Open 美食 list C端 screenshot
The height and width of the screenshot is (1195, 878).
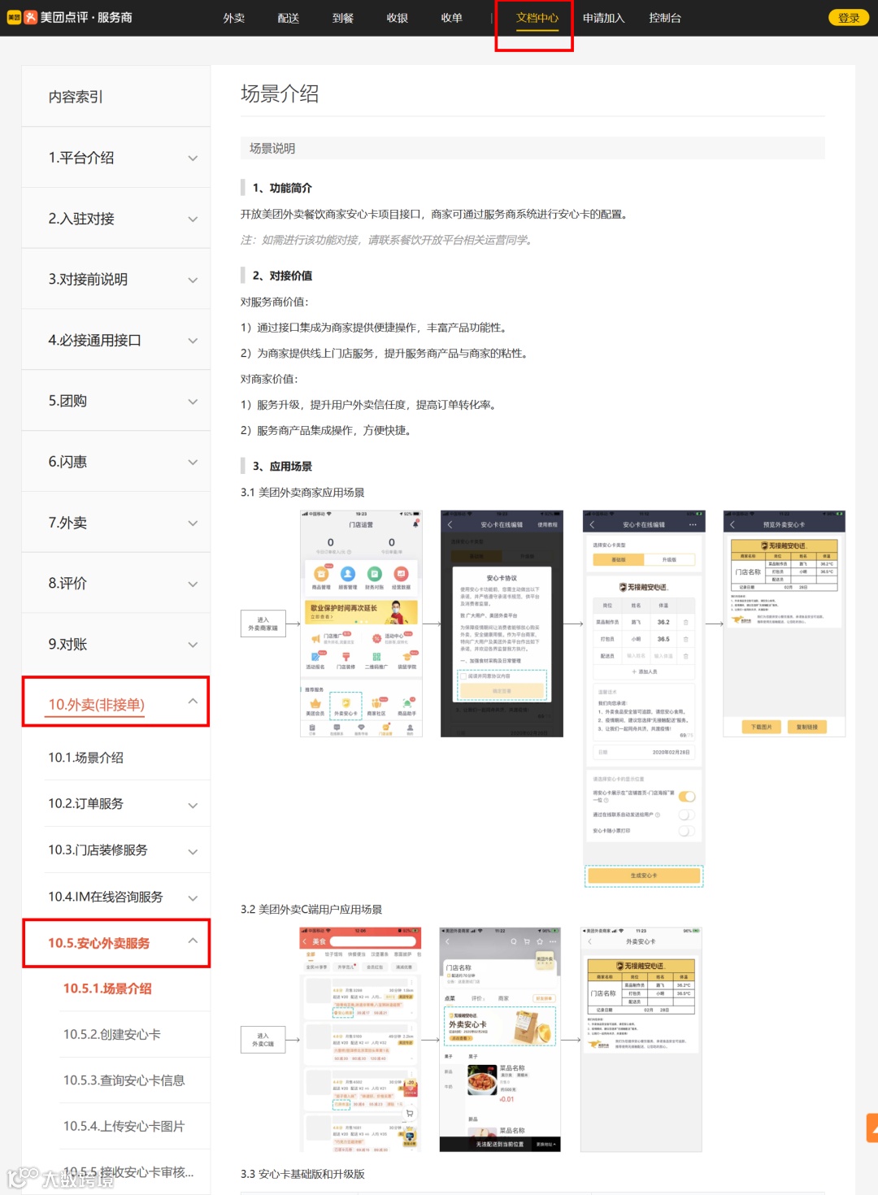click(360, 1039)
